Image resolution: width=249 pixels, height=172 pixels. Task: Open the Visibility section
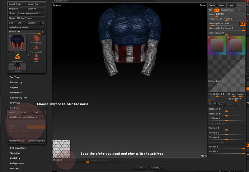tap(15, 158)
